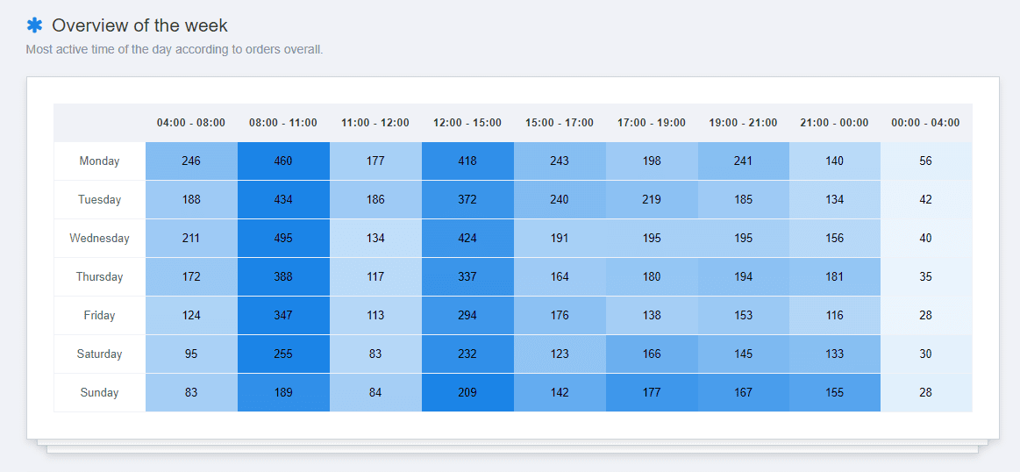Viewport: 1020px width, 472px height.
Task: Pick Monday's 418 heatmap cell
Action: (x=467, y=161)
